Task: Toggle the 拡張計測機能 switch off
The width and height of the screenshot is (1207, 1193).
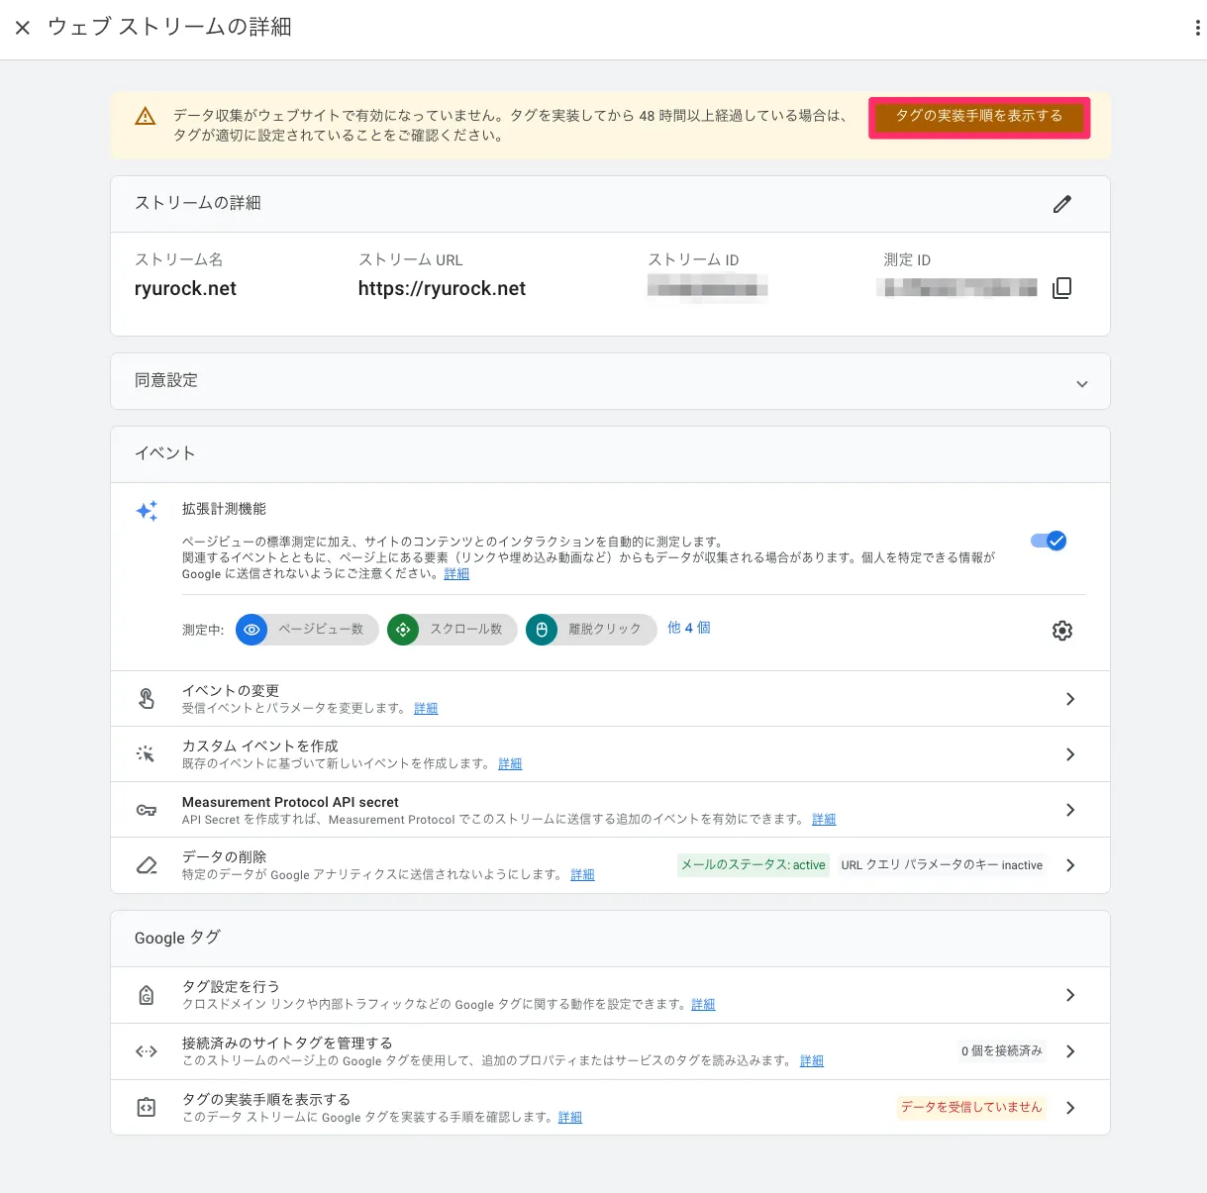Action: coord(1048,541)
